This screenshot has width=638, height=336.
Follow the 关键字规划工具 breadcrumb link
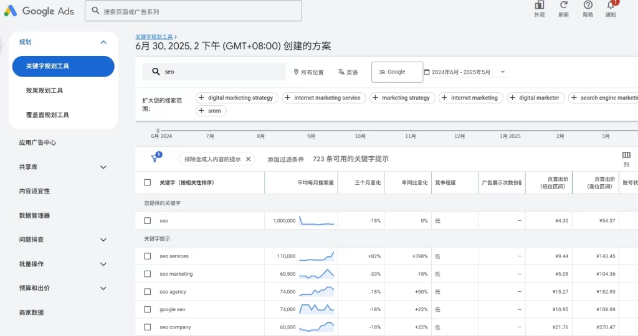pyautogui.click(x=155, y=37)
